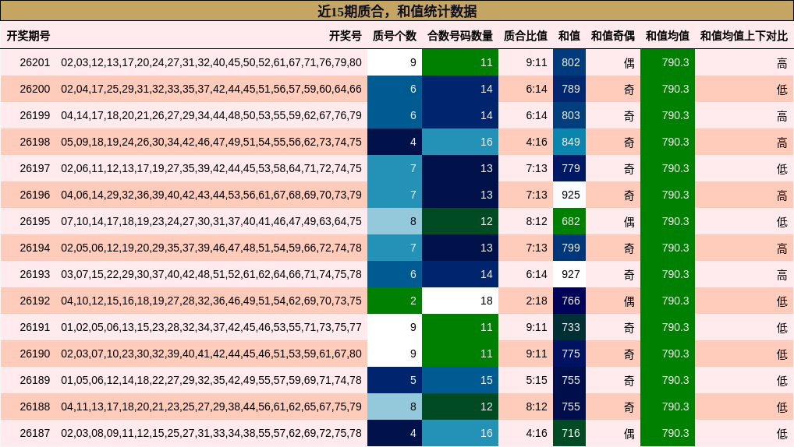Click sum value 733

(x=569, y=327)
